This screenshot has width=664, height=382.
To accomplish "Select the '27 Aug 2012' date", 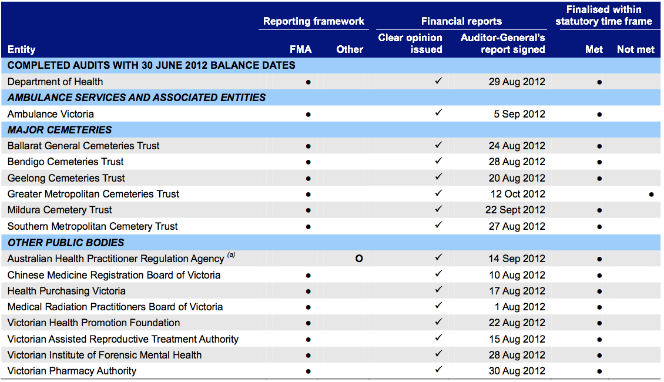I will (517, 226).
